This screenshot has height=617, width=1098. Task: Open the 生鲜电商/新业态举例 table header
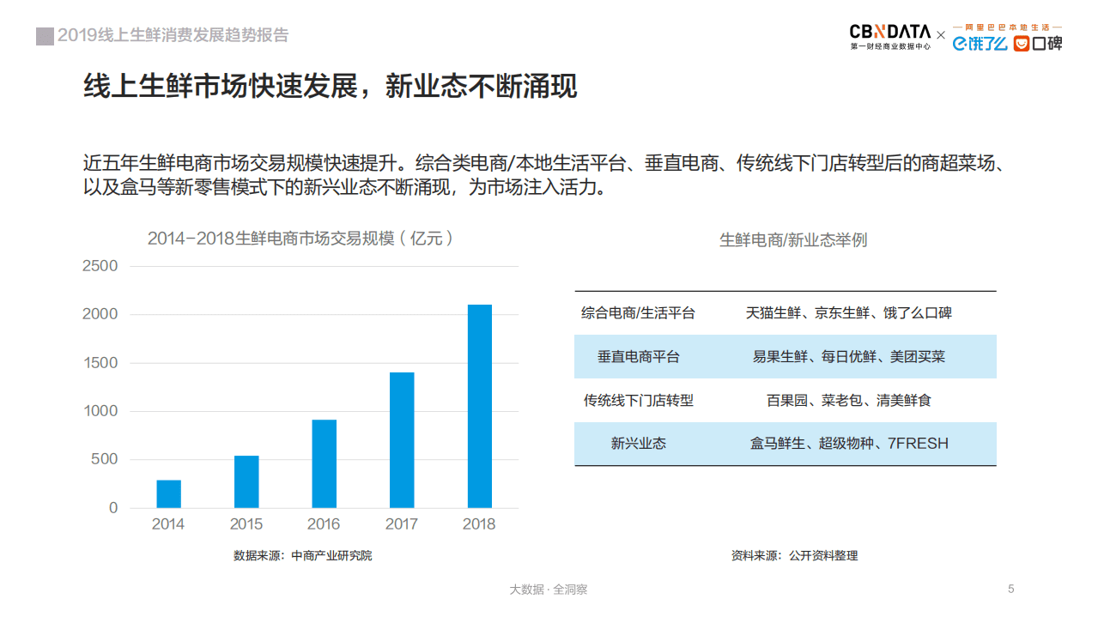point(792,240)
